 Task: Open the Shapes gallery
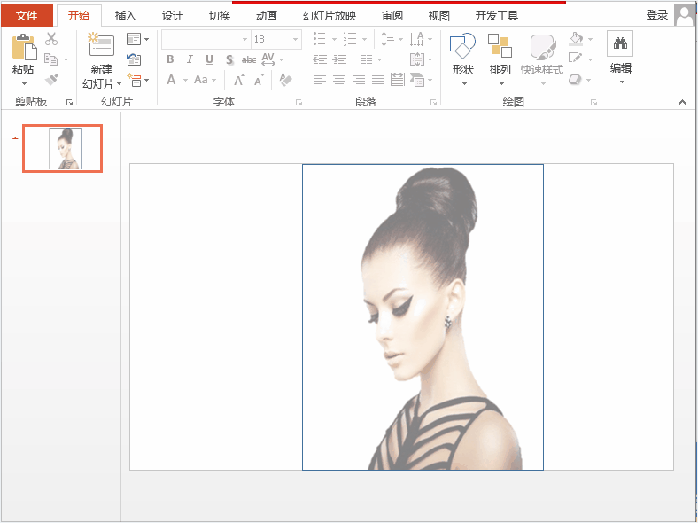[463, 59]
